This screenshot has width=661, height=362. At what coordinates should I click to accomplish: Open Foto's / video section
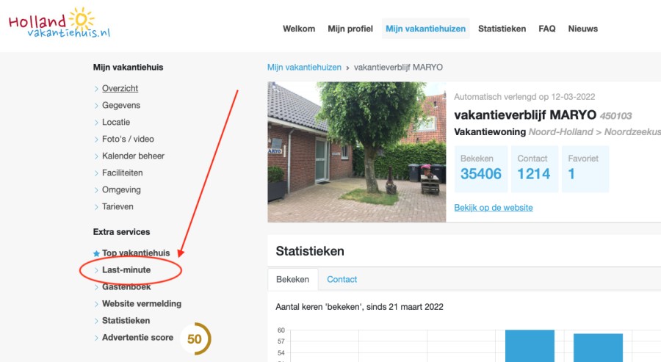[128, 139]
